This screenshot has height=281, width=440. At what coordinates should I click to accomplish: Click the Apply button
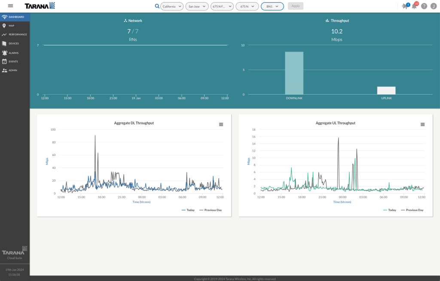pyautogui.click(x=295, y=6)
